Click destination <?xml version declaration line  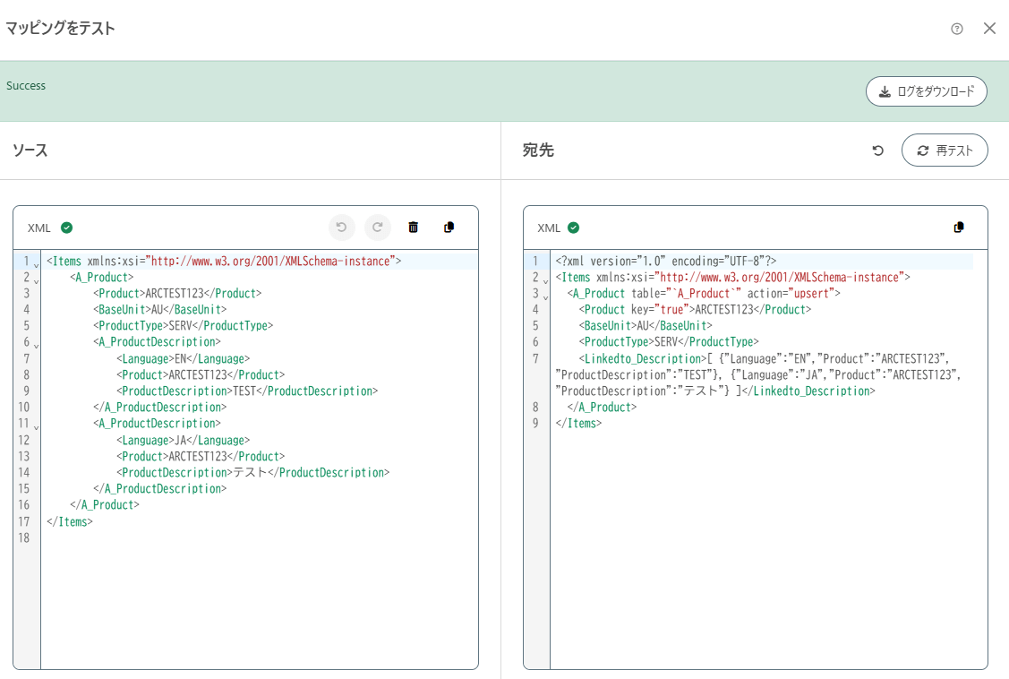[666, 261]
